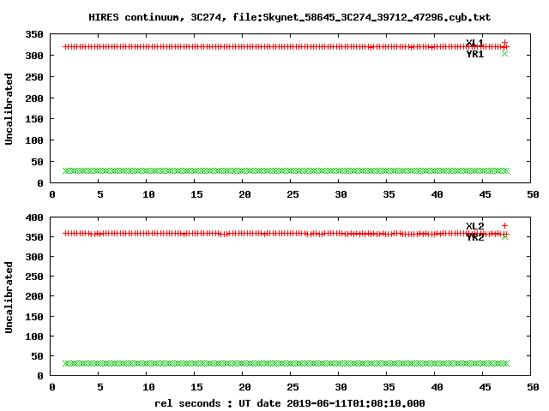Click the 50 y-axis tick of bottom plot
This screenshot has width=549, height=411.
37,356
